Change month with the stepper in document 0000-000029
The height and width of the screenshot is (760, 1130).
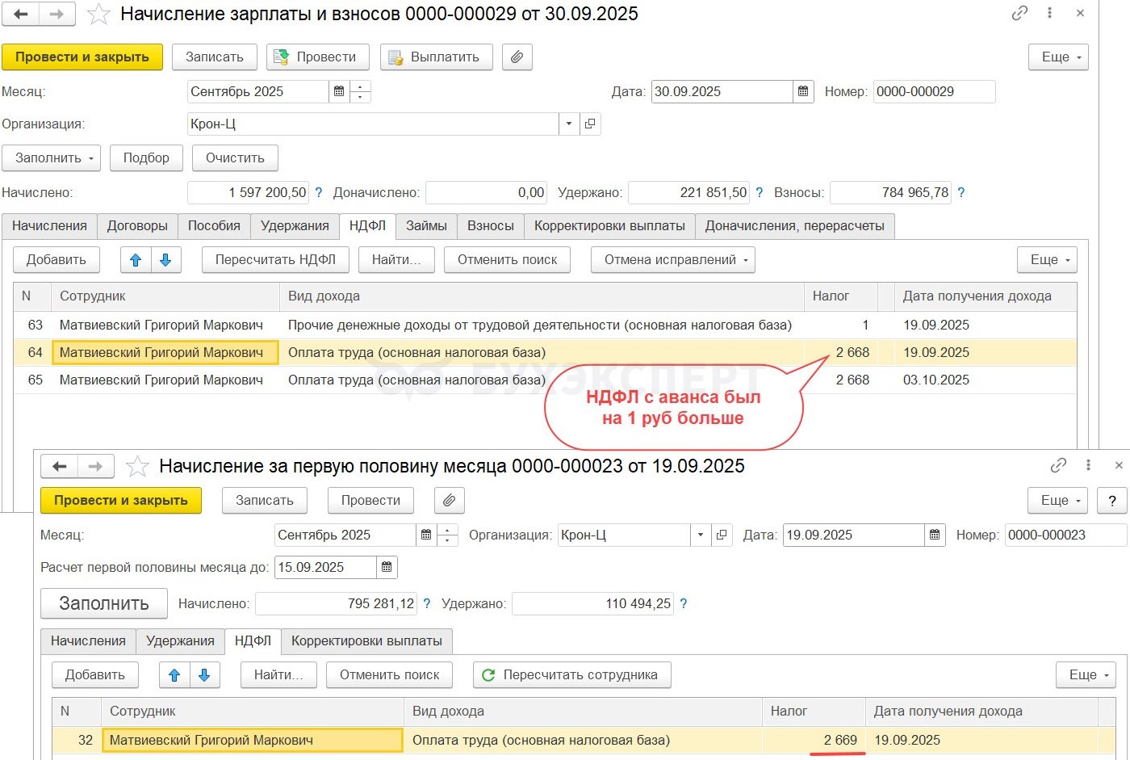(360, 91)
